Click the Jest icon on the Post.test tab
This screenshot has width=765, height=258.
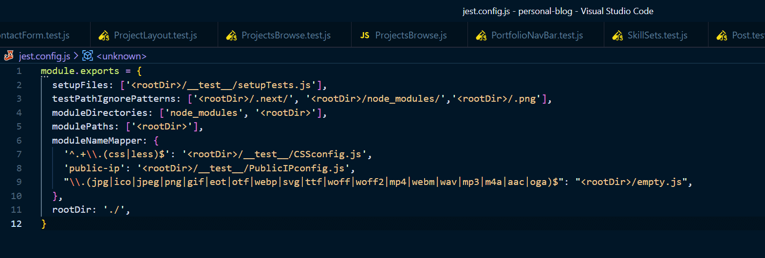722,36
